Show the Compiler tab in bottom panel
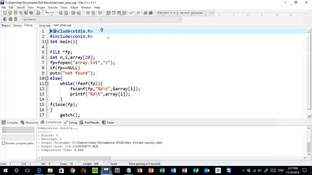This screenshot has width=312, height=175. 10,122
